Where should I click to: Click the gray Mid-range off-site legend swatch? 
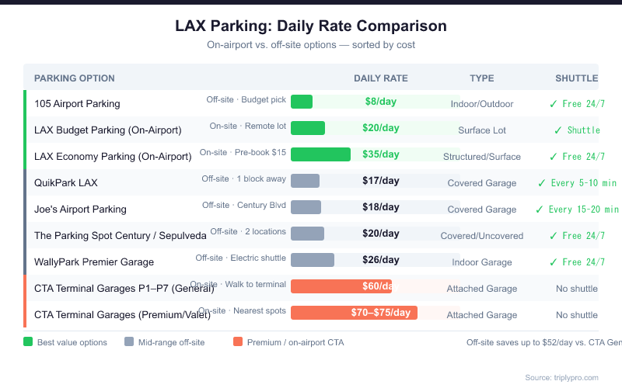click(x=129, y=341)
